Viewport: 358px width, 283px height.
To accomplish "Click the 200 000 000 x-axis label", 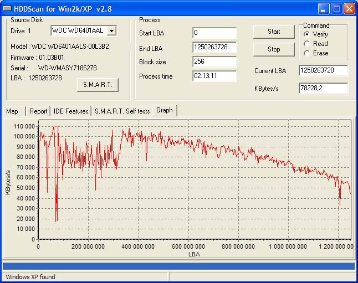I will [88, 246].
